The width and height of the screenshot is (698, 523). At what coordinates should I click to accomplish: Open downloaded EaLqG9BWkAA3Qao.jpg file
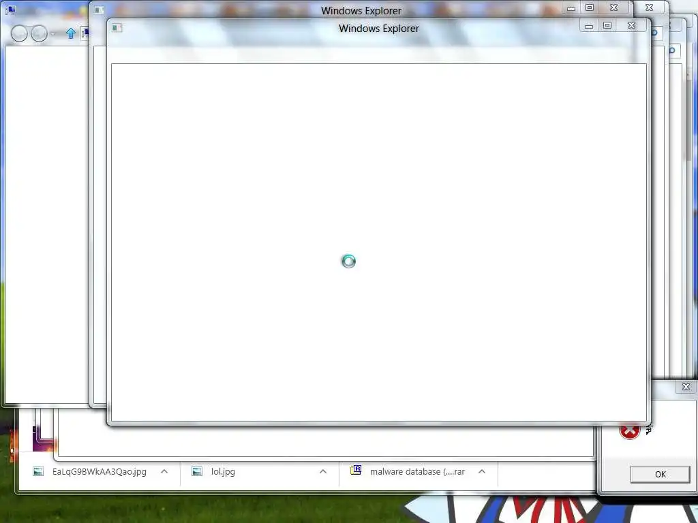100,472
